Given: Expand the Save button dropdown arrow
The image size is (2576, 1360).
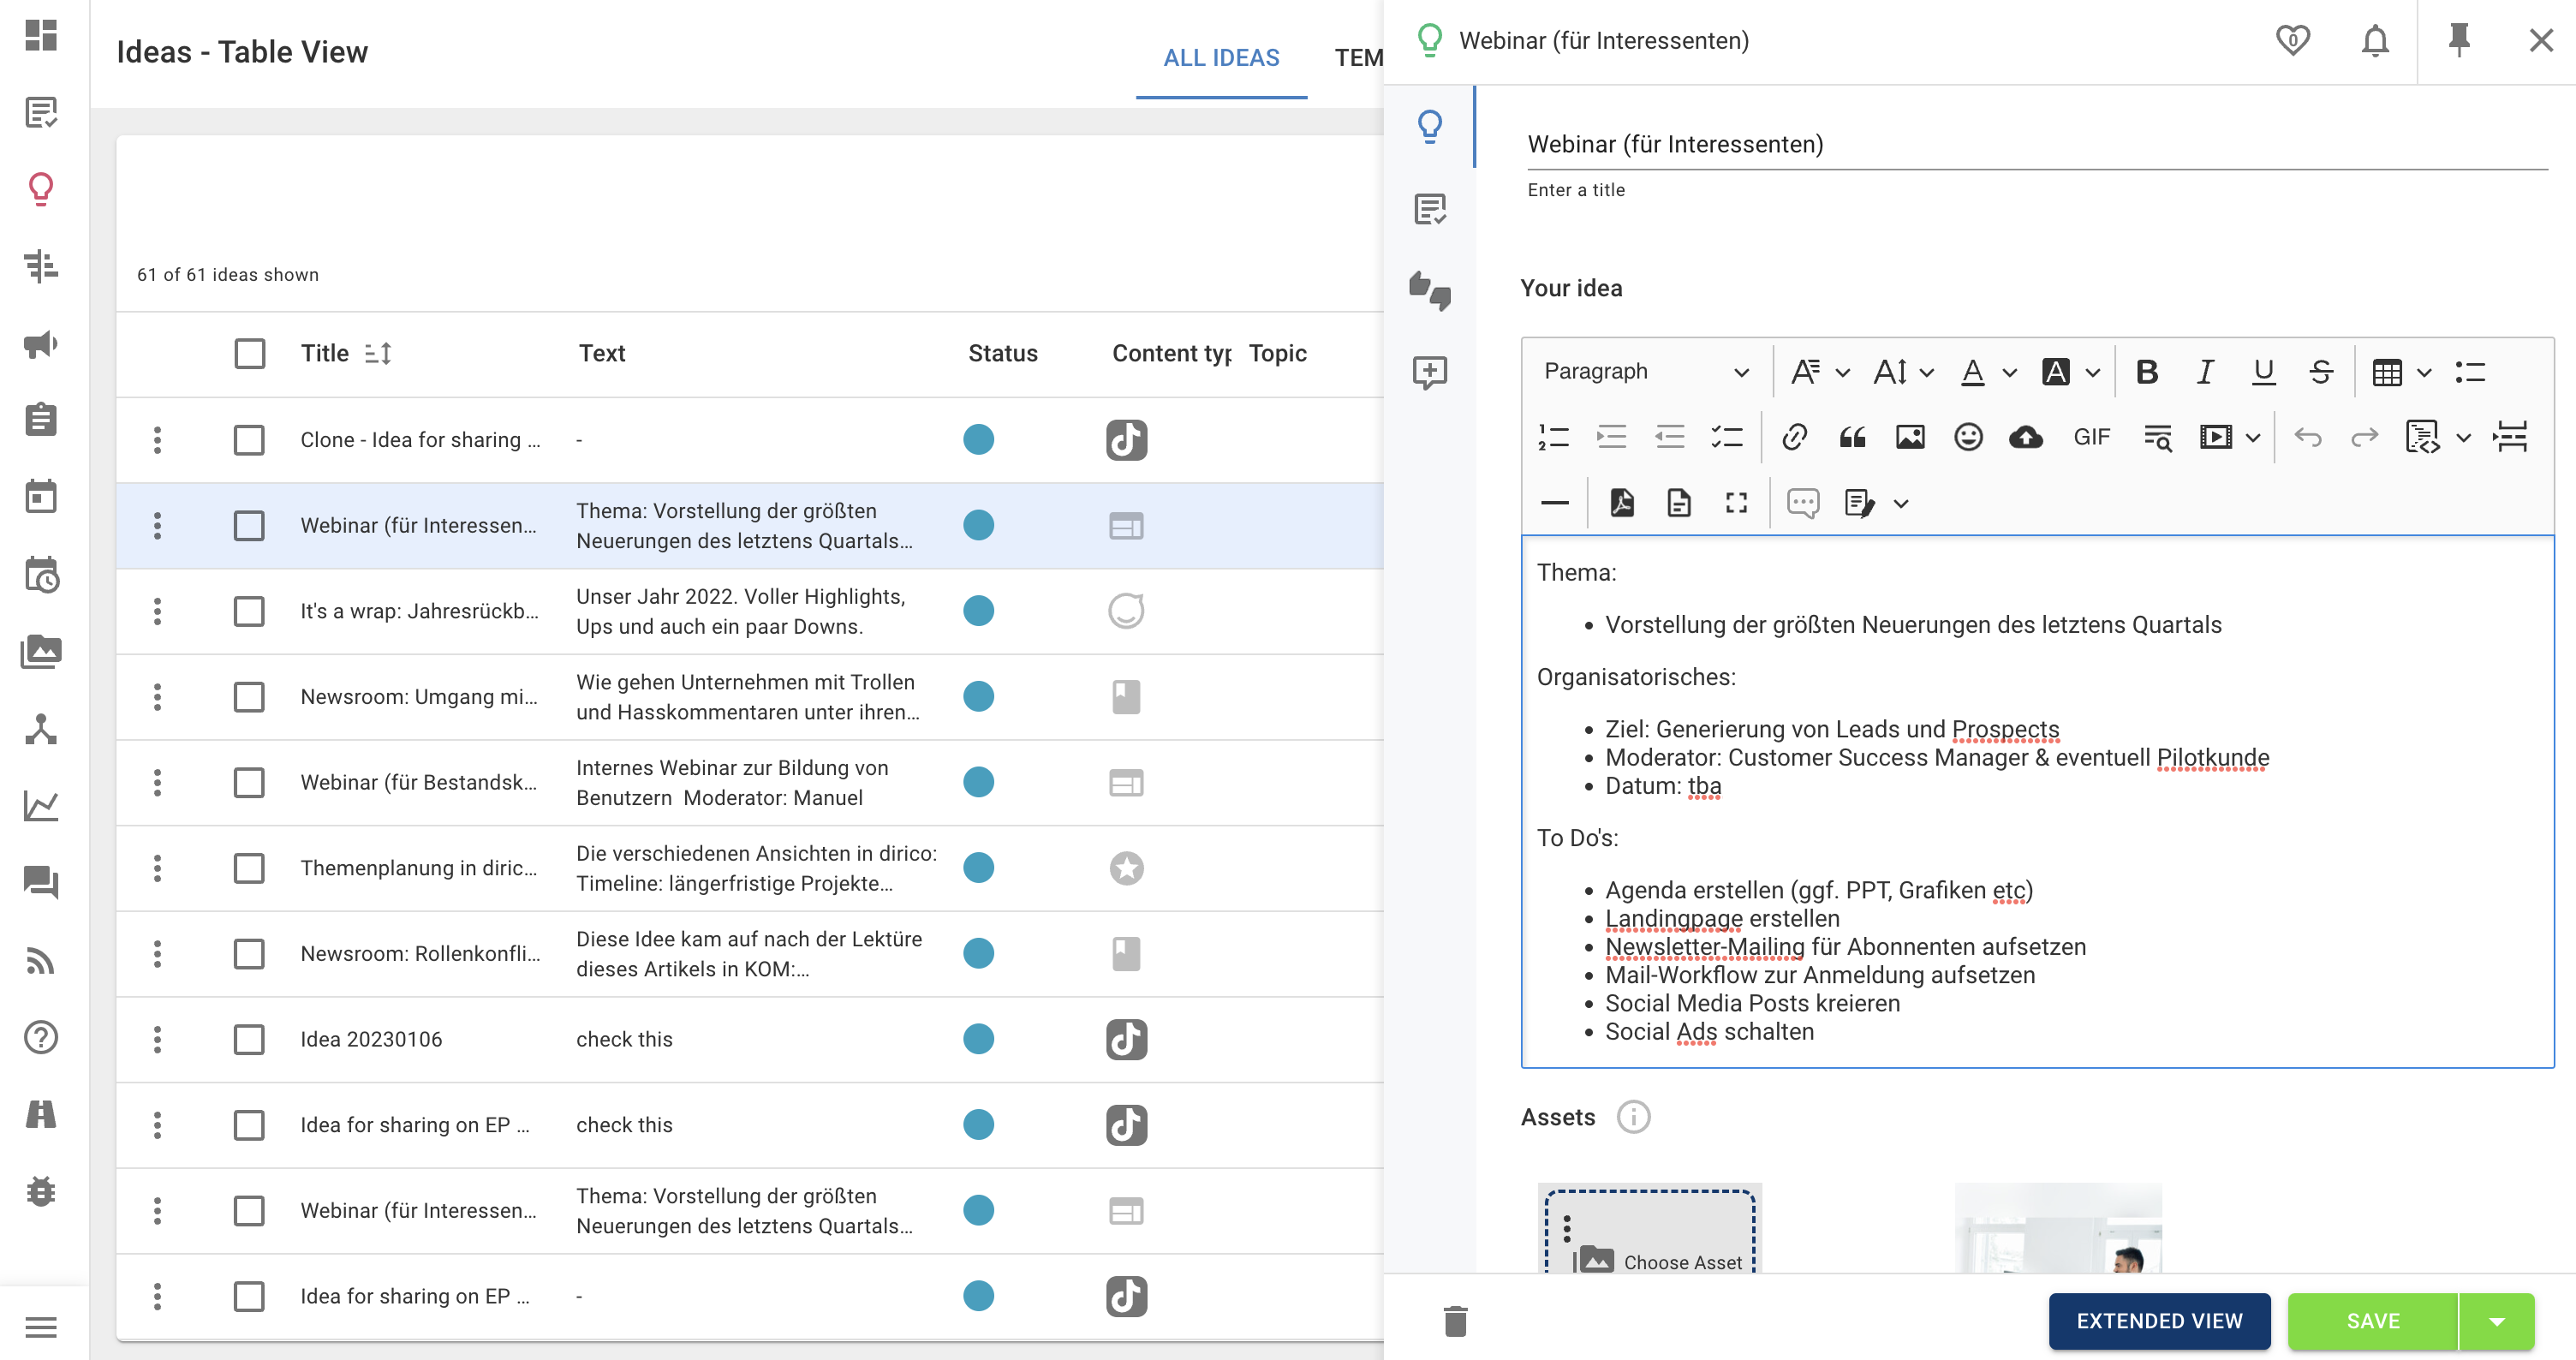Looking at the screenshot, I should click(x=2496, y=1321).
